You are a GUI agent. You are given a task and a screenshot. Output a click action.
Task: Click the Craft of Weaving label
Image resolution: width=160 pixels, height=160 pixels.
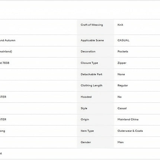[92, 25]
